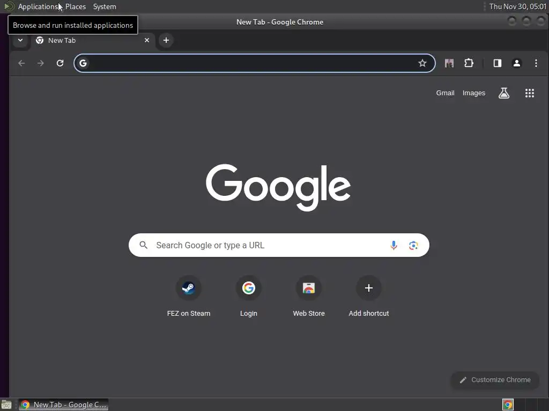Click the Google search box
Image resolution: width=549 pixels, height=411 pixels.
(x=279, y=245)
